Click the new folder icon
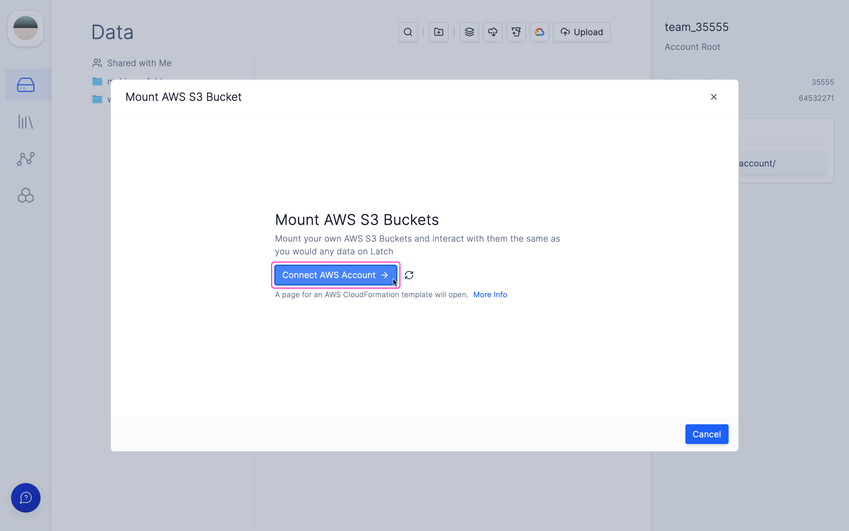The width and height of the screenshot is (849, 531). 439,32
